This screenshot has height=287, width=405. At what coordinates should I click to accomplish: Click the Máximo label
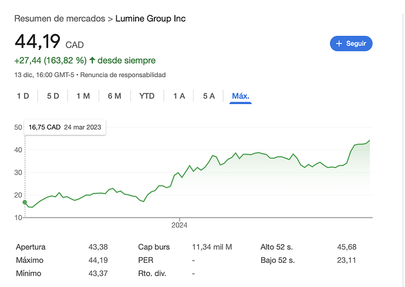(x=29, y=260)
